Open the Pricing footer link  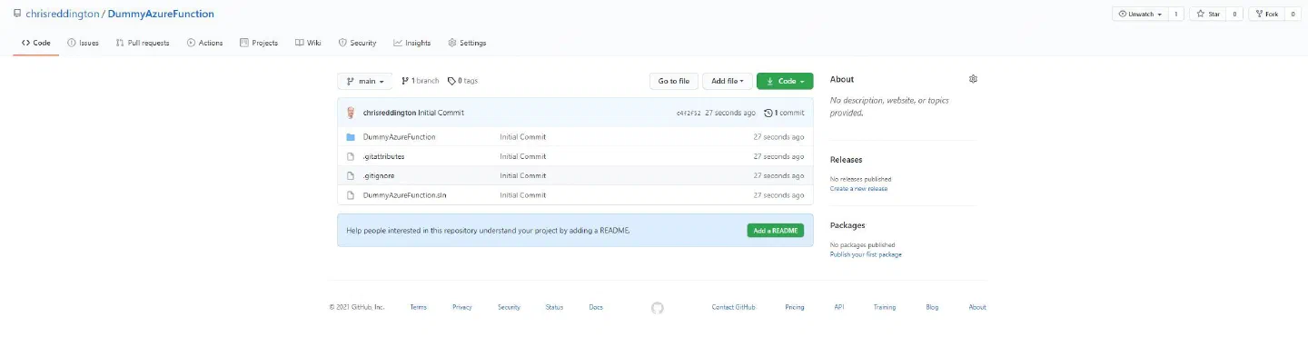point(795,307)
